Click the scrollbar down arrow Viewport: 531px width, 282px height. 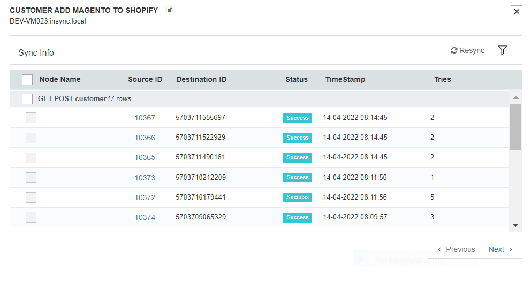tap(516, 225)
